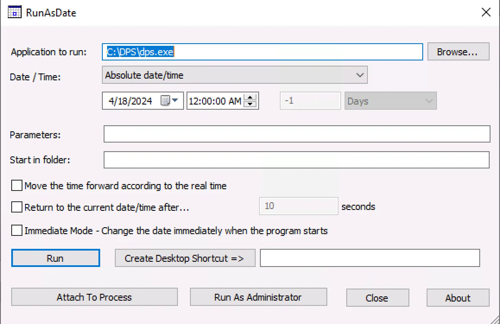This screenshot has height=324, width=500.
Task: Click the window resize grip corner
Action: [495, 319]
